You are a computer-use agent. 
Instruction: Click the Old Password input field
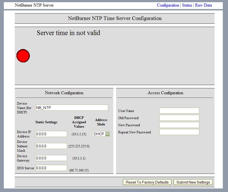coord(179,118)
